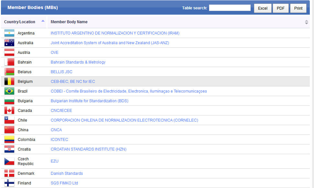
Task: Click the Croatia flag icon
Action: pos(9,149)
